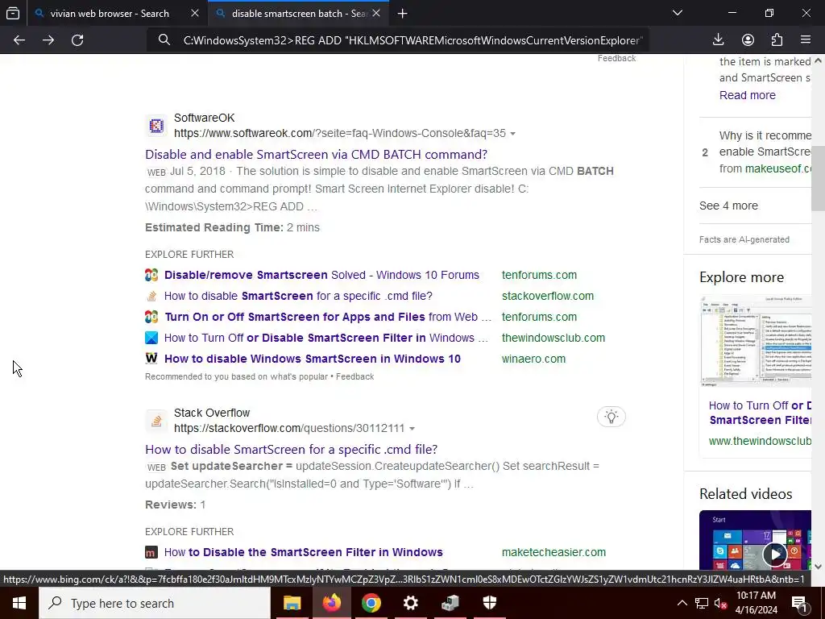Screen dimensions: 825x619
Task: Expand the stackoverflow.com URL dropdown arrow
Action: tap(412, 429)
